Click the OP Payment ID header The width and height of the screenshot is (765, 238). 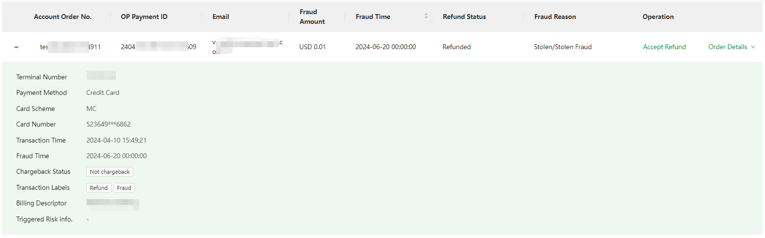click(144, 17)
